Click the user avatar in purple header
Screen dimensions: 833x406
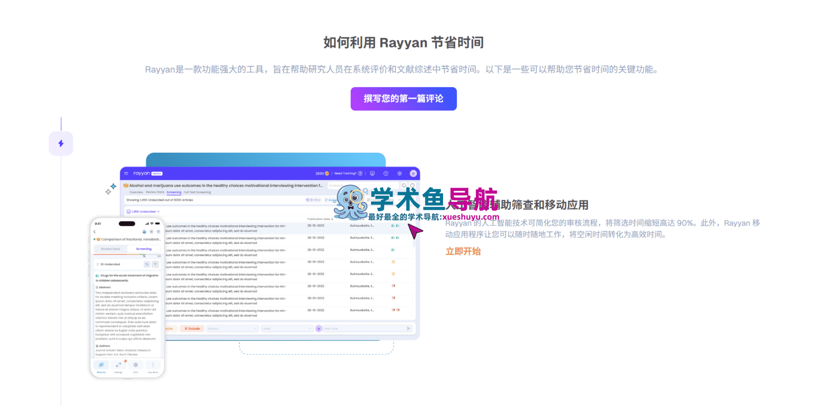(413, 174)
